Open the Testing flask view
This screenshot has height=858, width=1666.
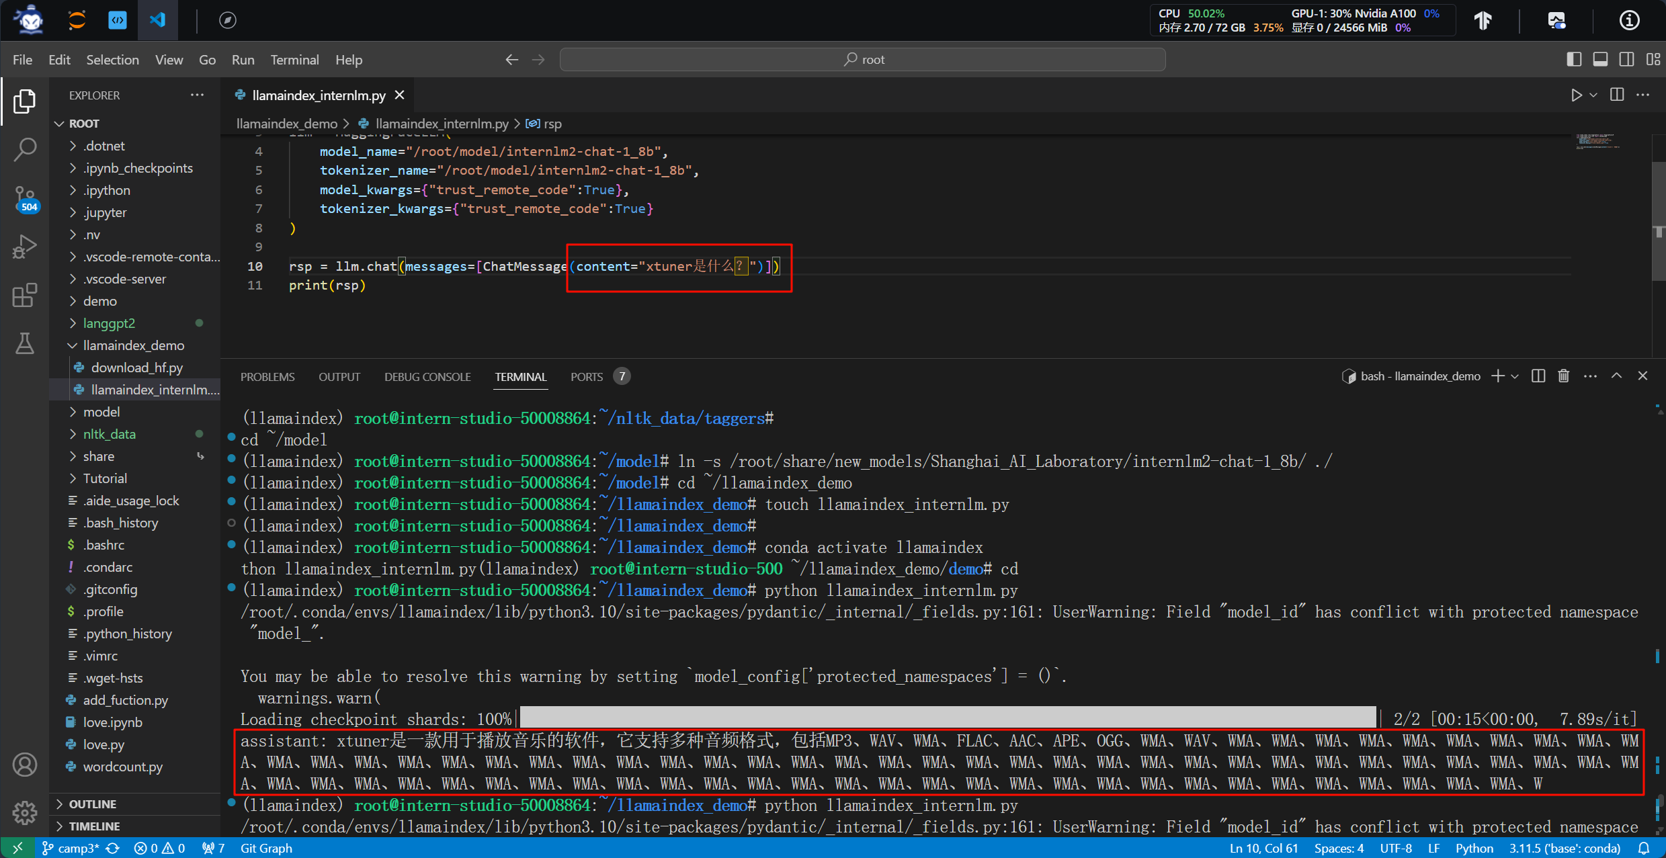tap(25, 344)
